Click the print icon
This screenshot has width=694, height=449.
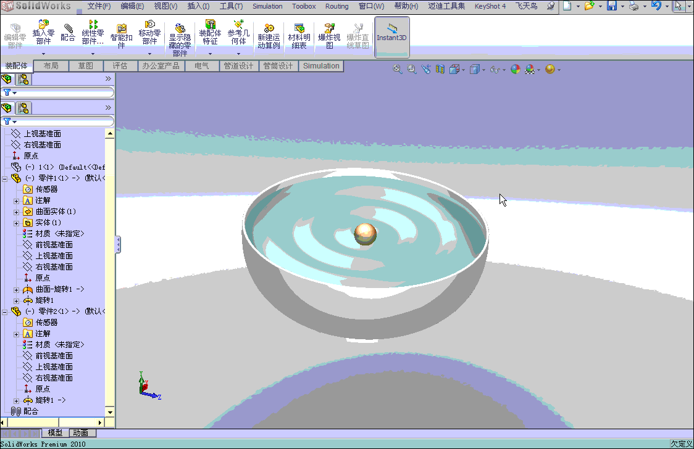[x=634, y=6]
